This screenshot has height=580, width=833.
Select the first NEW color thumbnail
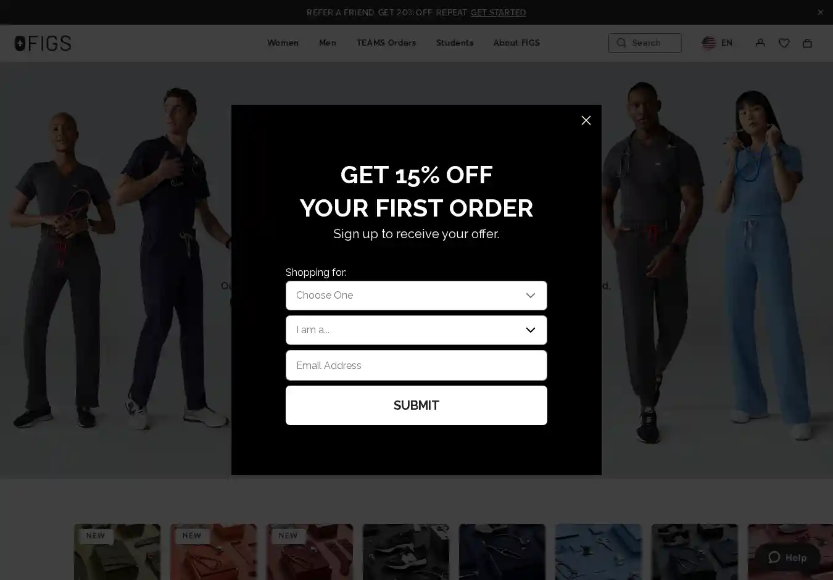117,552
